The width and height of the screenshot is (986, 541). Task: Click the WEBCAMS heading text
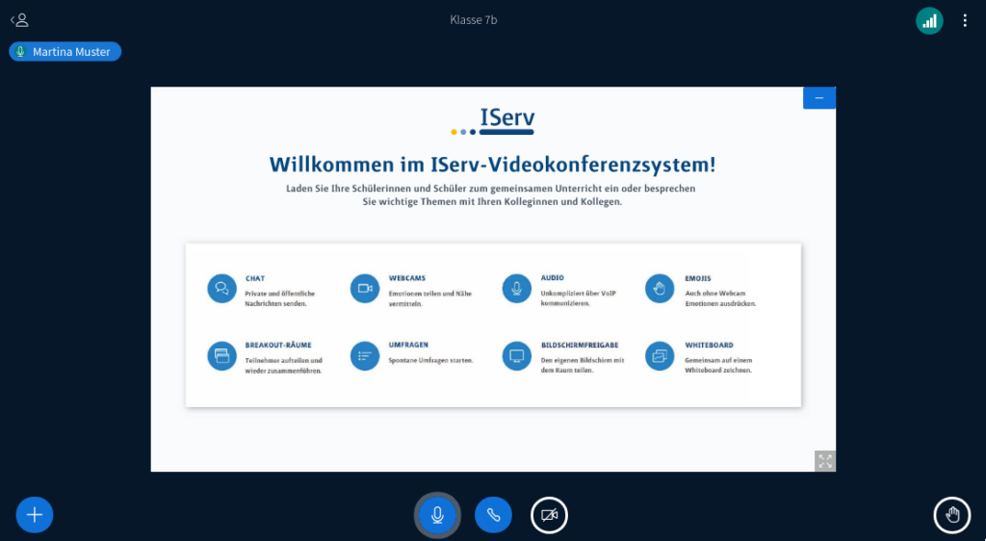[407, 278]
